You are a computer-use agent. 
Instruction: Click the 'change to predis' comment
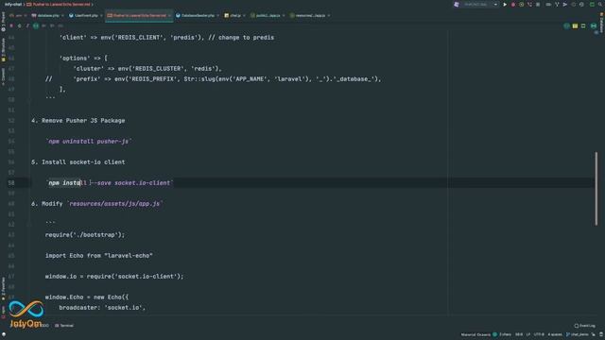point(241,38)
